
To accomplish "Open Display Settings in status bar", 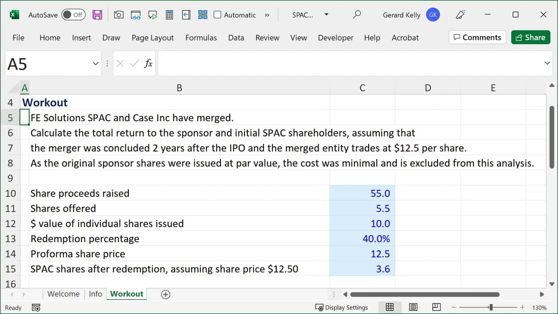I will coord(342,307).
